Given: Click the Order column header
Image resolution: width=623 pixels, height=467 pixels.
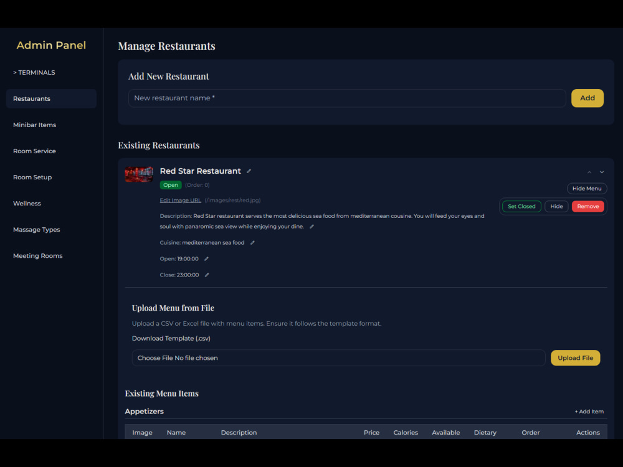Looking at the screenshot, I should coord(530,433).
